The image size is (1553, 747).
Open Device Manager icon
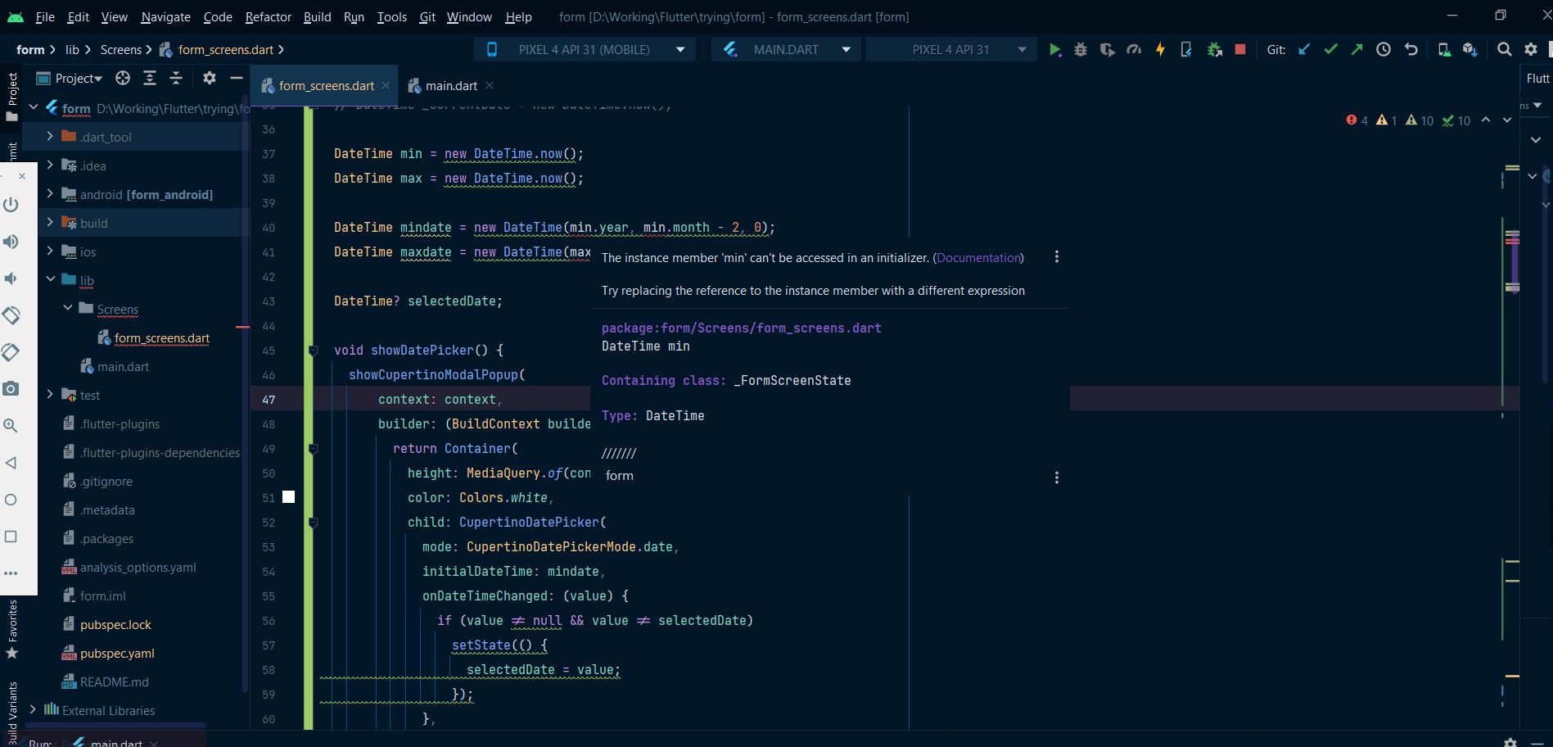pyautogui.click(x=1444, y=50)
